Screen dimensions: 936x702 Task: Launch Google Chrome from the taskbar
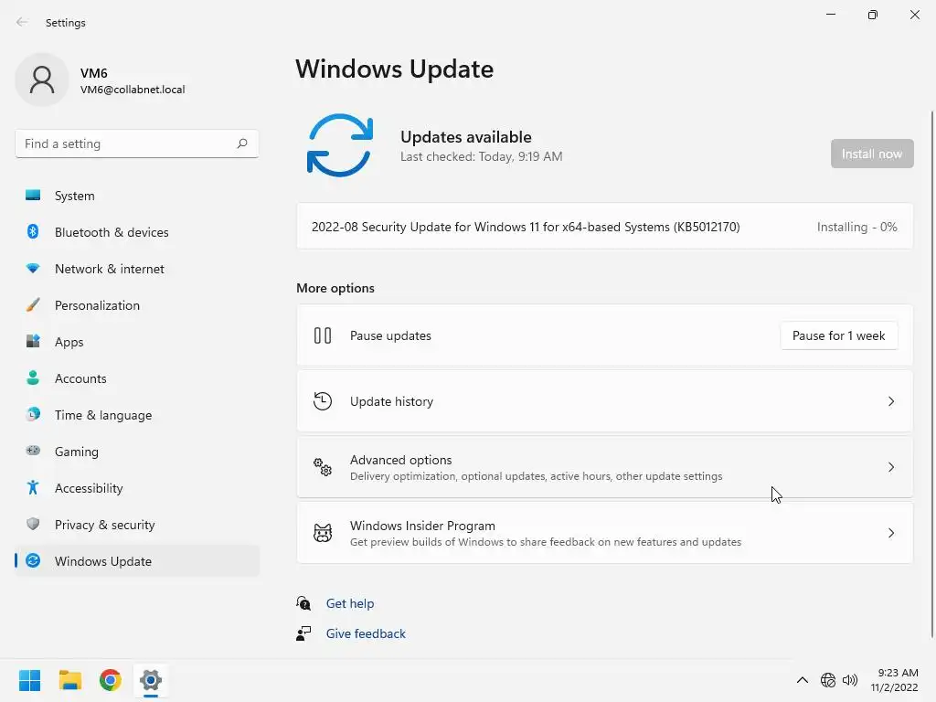(111, 680)
